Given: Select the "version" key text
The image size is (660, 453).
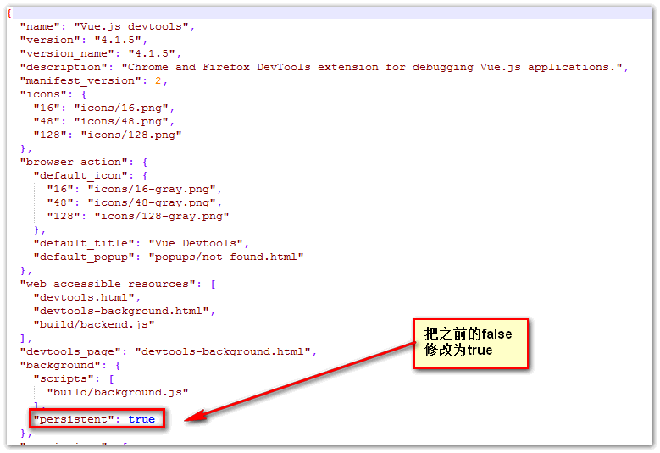Looking at the screenshot, I should (50, 40).
